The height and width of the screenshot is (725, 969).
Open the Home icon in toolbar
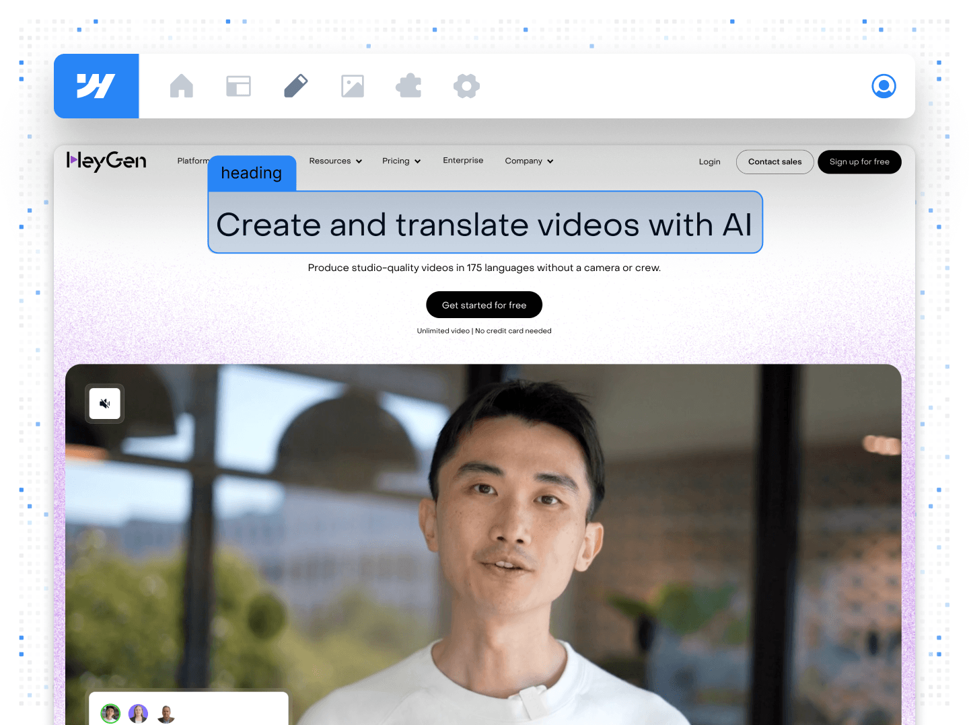tap(182, 86)
